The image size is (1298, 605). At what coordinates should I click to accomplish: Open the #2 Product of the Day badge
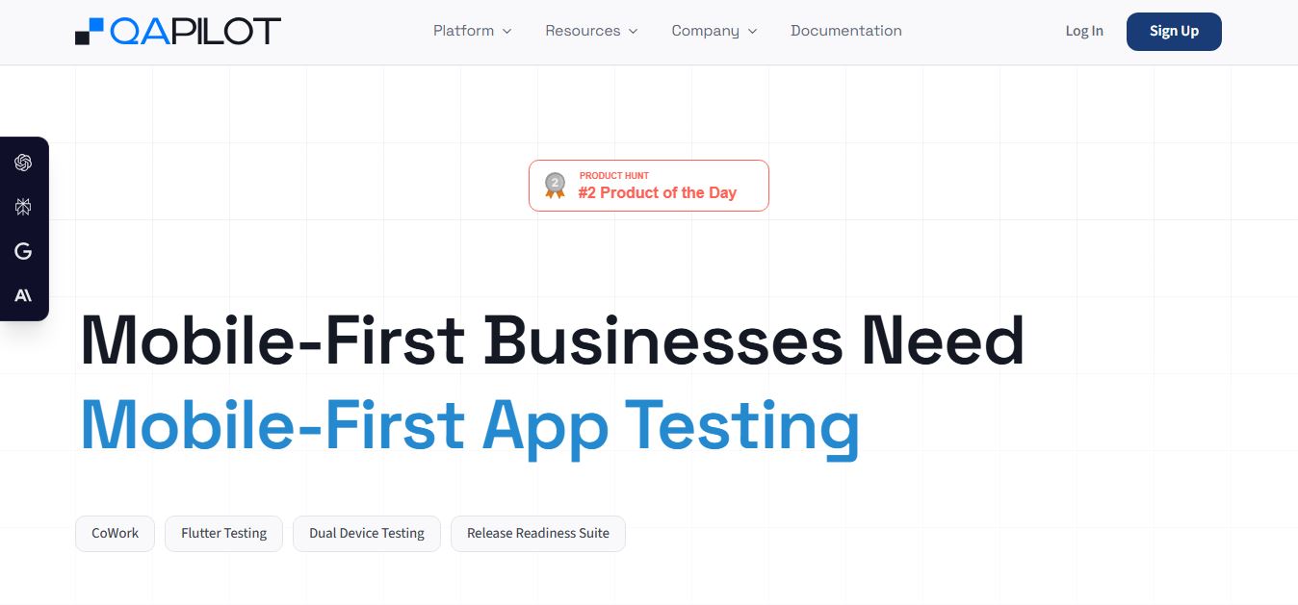pos(649,186)
